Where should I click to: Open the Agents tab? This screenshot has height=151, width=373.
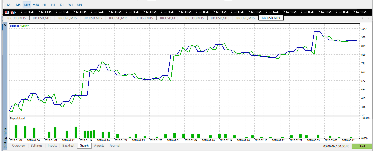pos(99,146)
